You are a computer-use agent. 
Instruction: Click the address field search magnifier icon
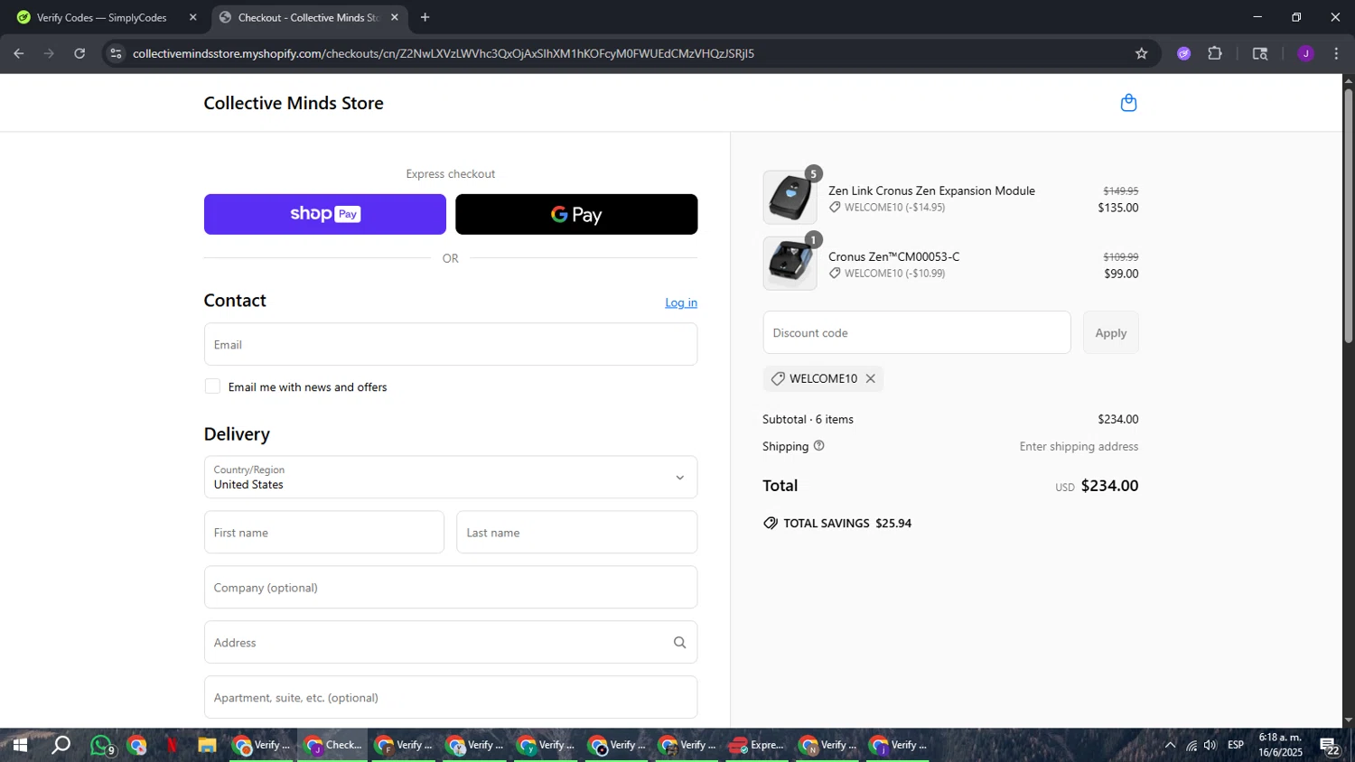click(x=680, y=643)
